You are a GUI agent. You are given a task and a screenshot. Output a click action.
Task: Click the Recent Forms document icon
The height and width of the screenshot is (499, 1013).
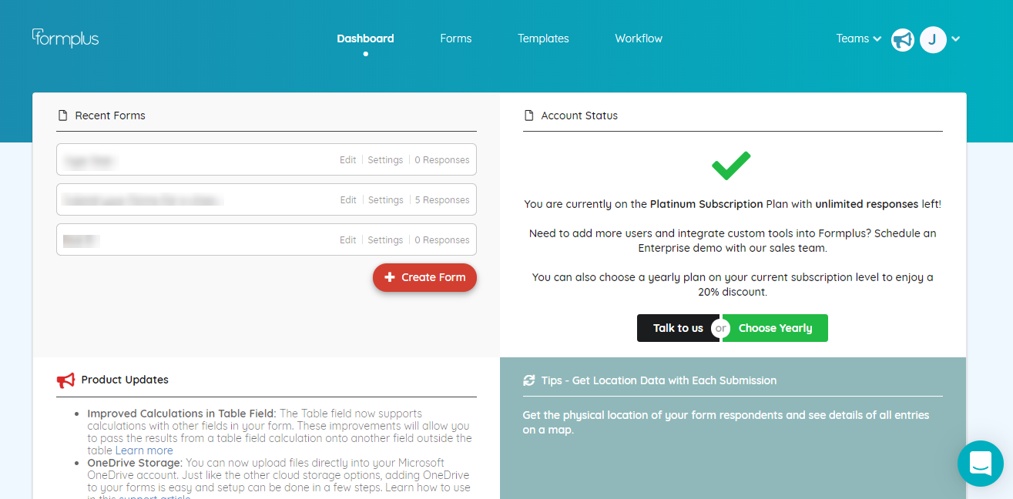pos(62,116)
